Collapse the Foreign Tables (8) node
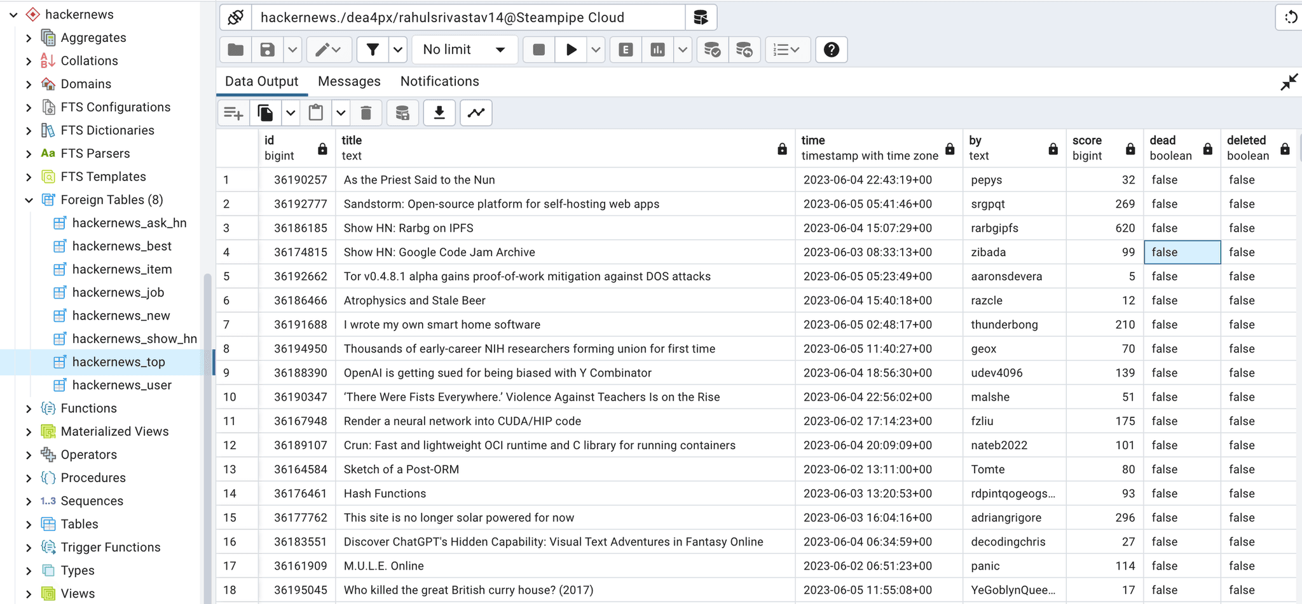 [29, 200]
